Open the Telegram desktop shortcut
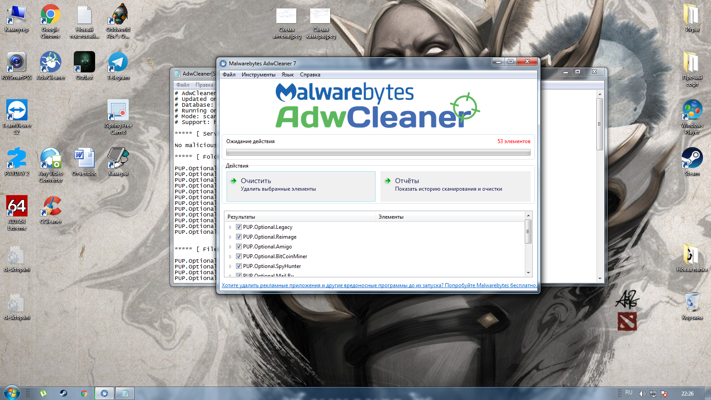The image size is (711, 400). coord(118,66)
